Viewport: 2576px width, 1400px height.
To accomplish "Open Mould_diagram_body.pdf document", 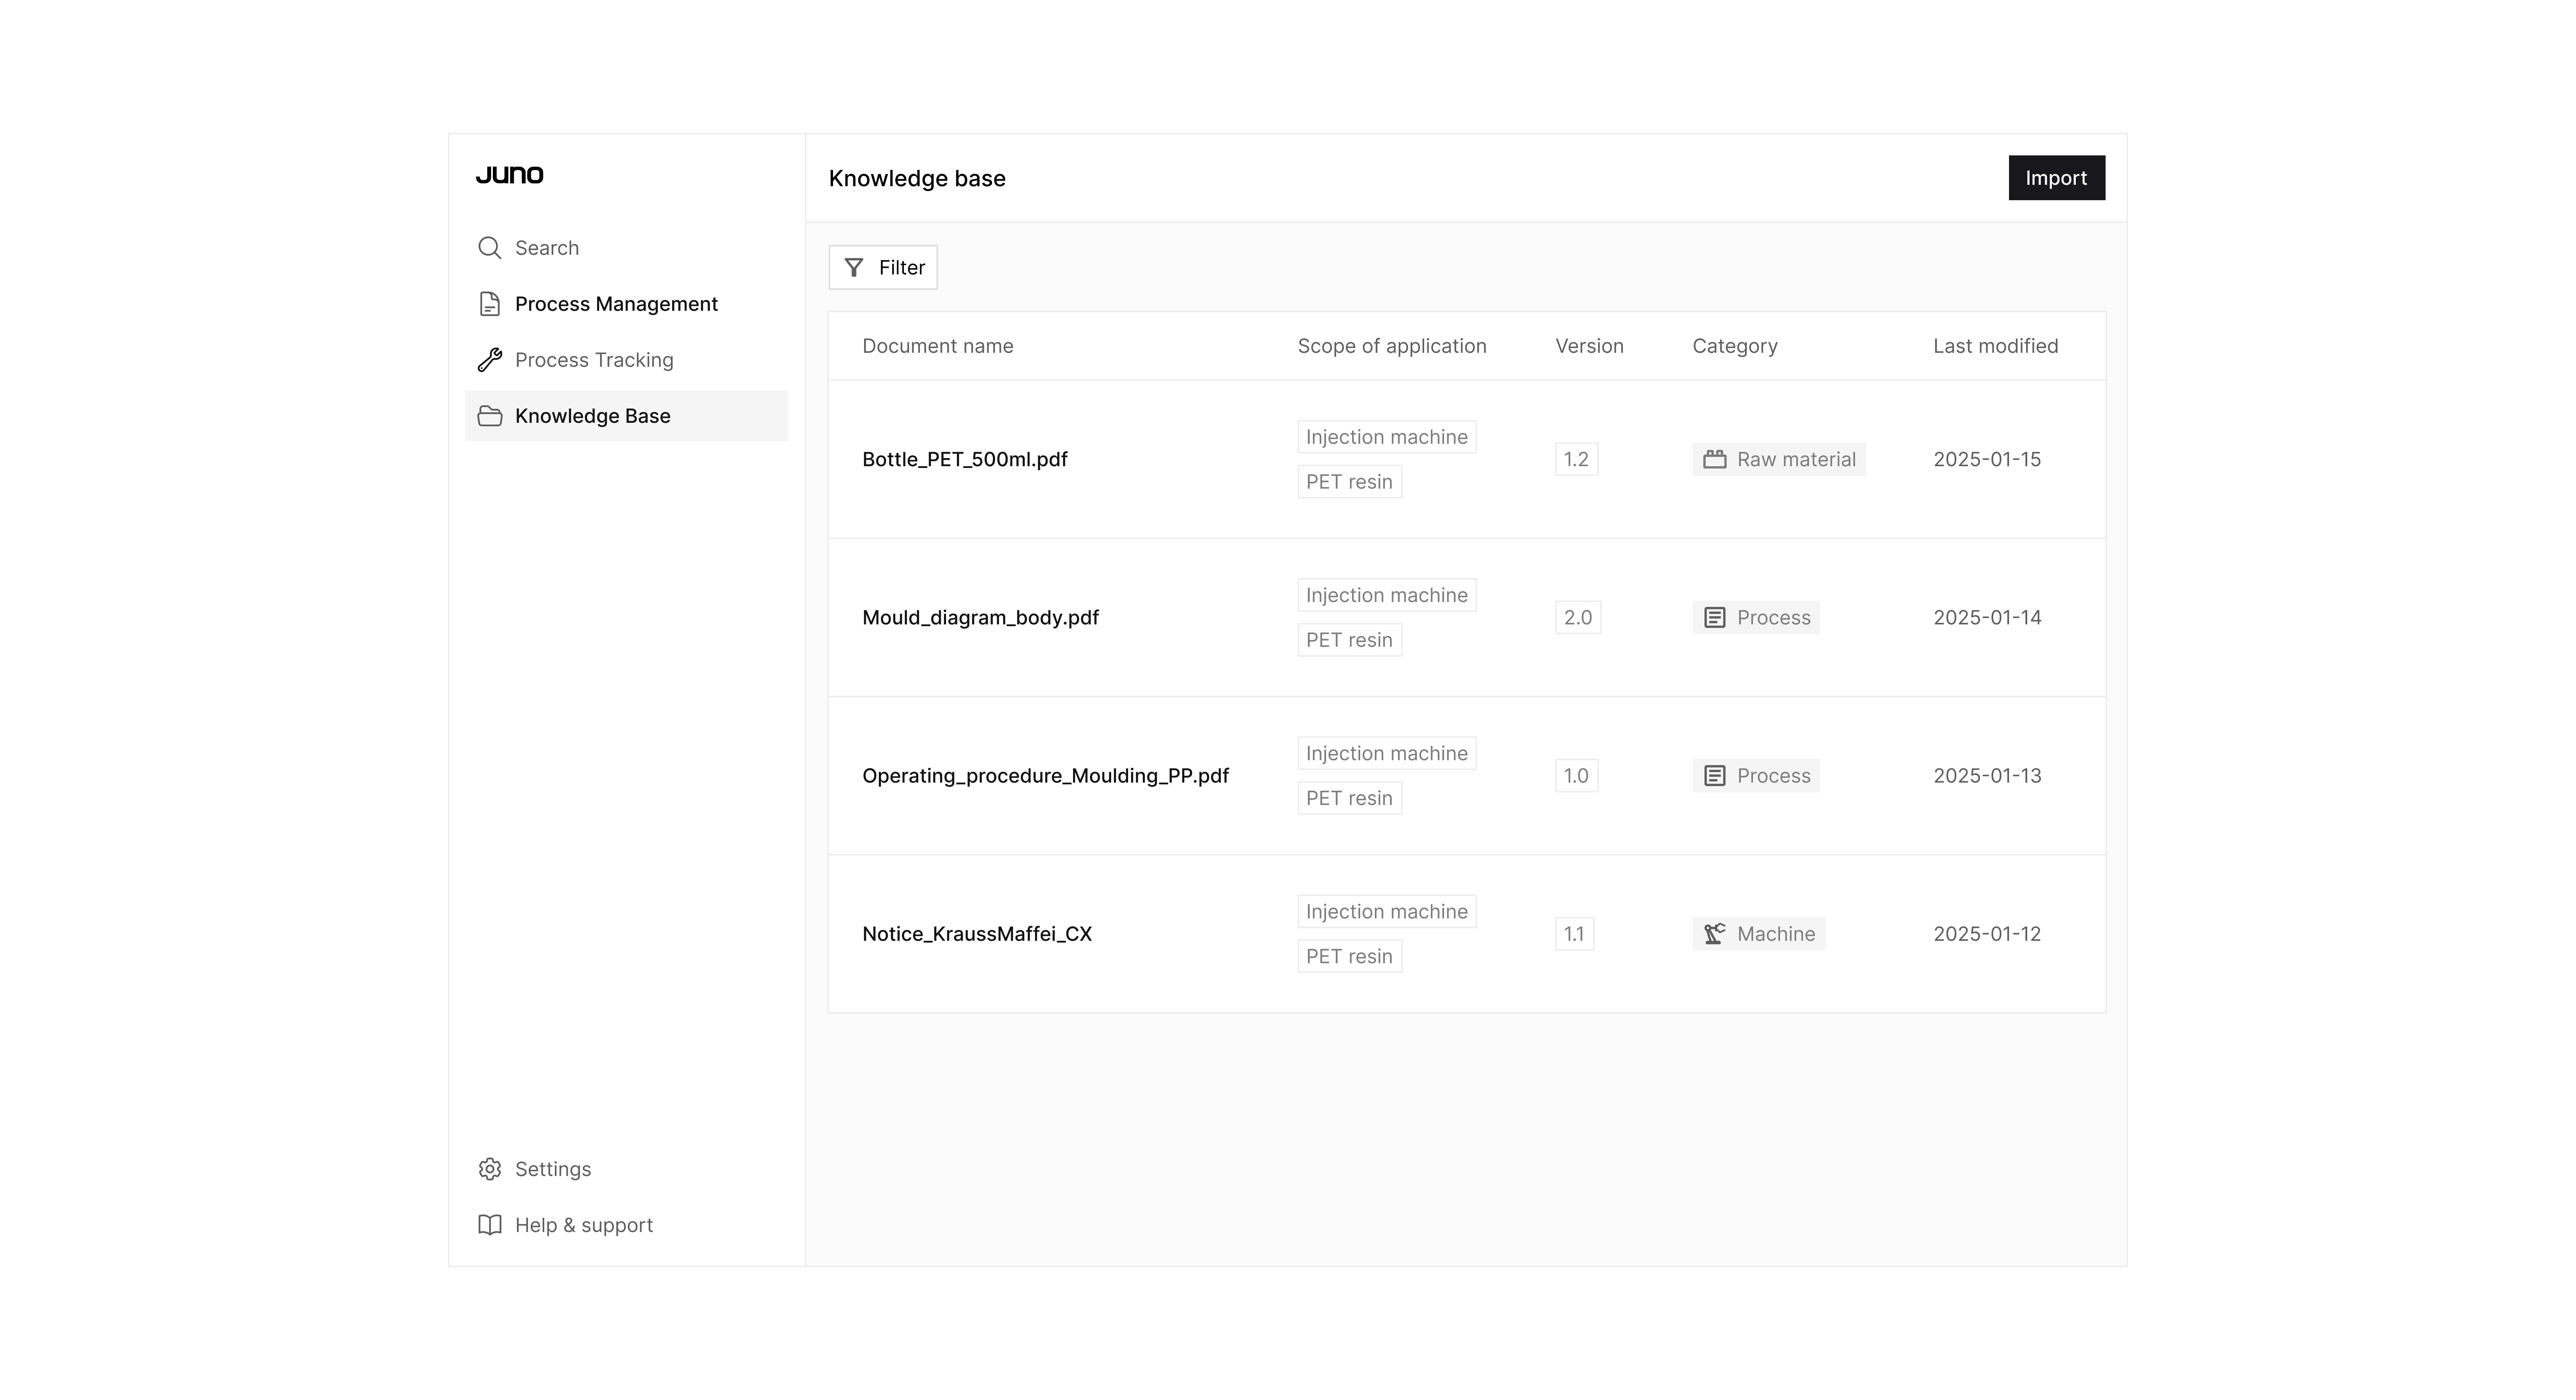I will (980, 618).
